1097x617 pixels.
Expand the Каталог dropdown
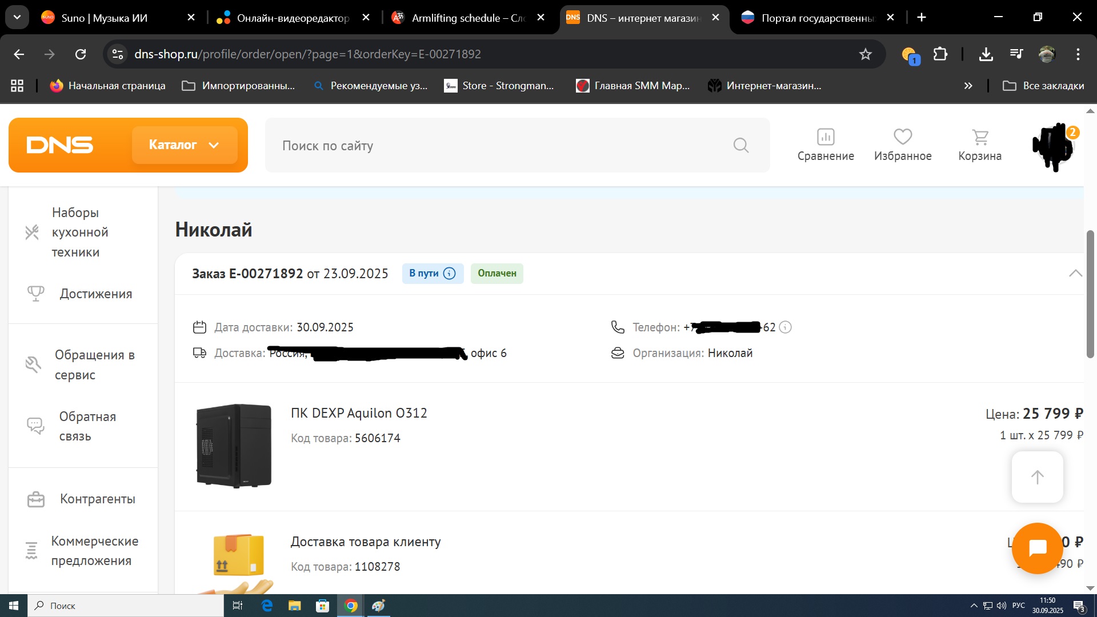point(185,145)
